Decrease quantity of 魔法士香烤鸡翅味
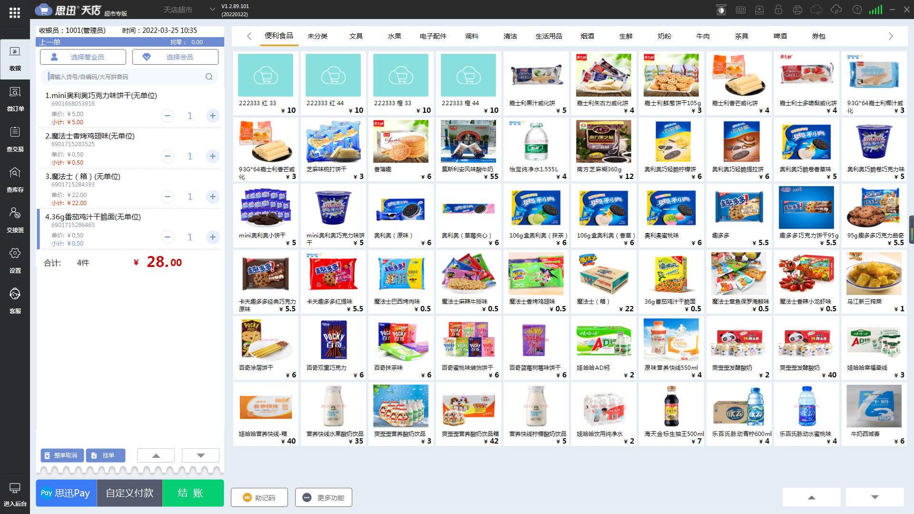 [168, 156]
